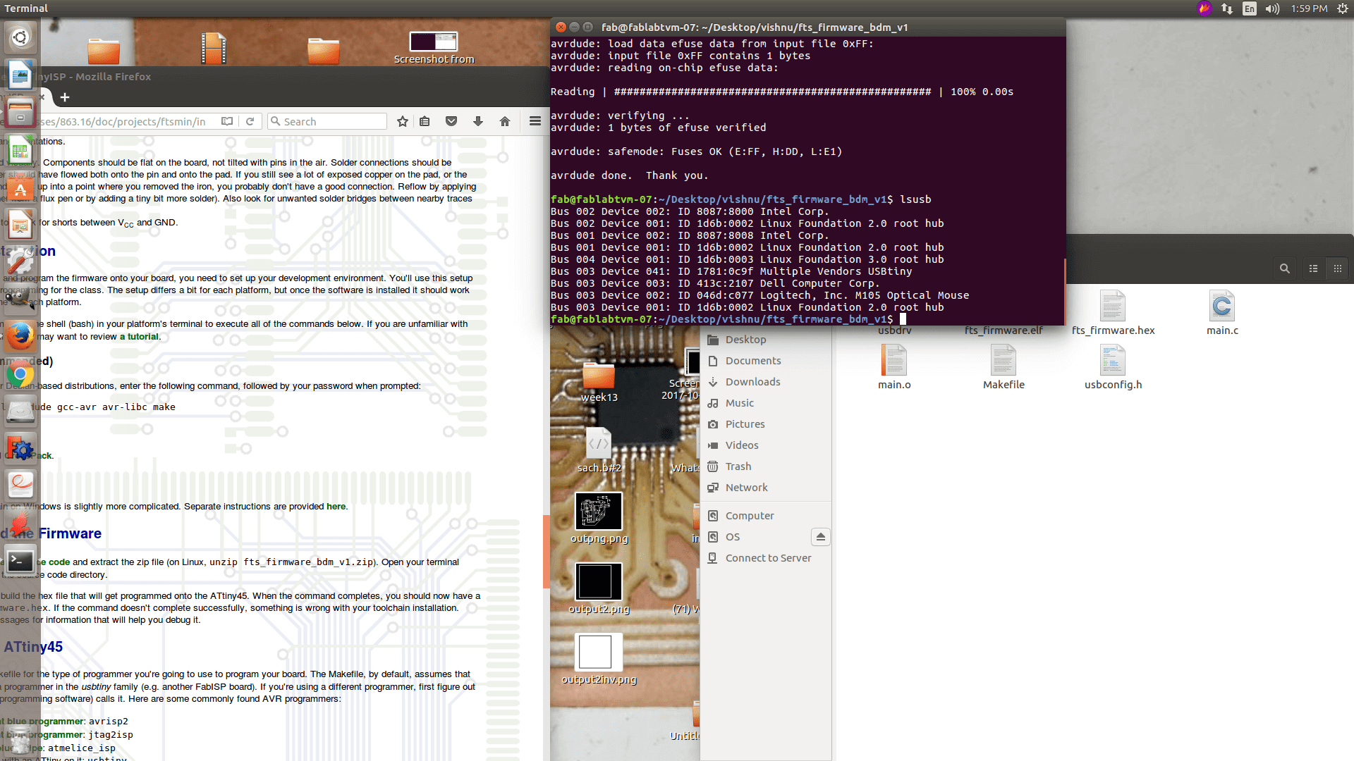
Task: Open Ubuntu Software Center dock icon
Action: pyautogui.click(x=20, y=189)
